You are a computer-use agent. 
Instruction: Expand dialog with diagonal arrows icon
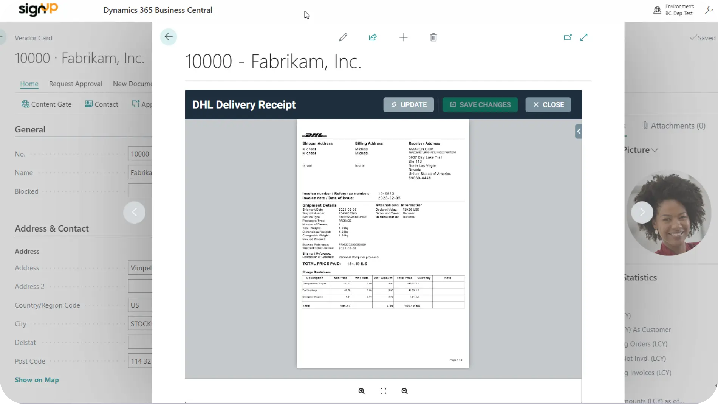(584, 37)
